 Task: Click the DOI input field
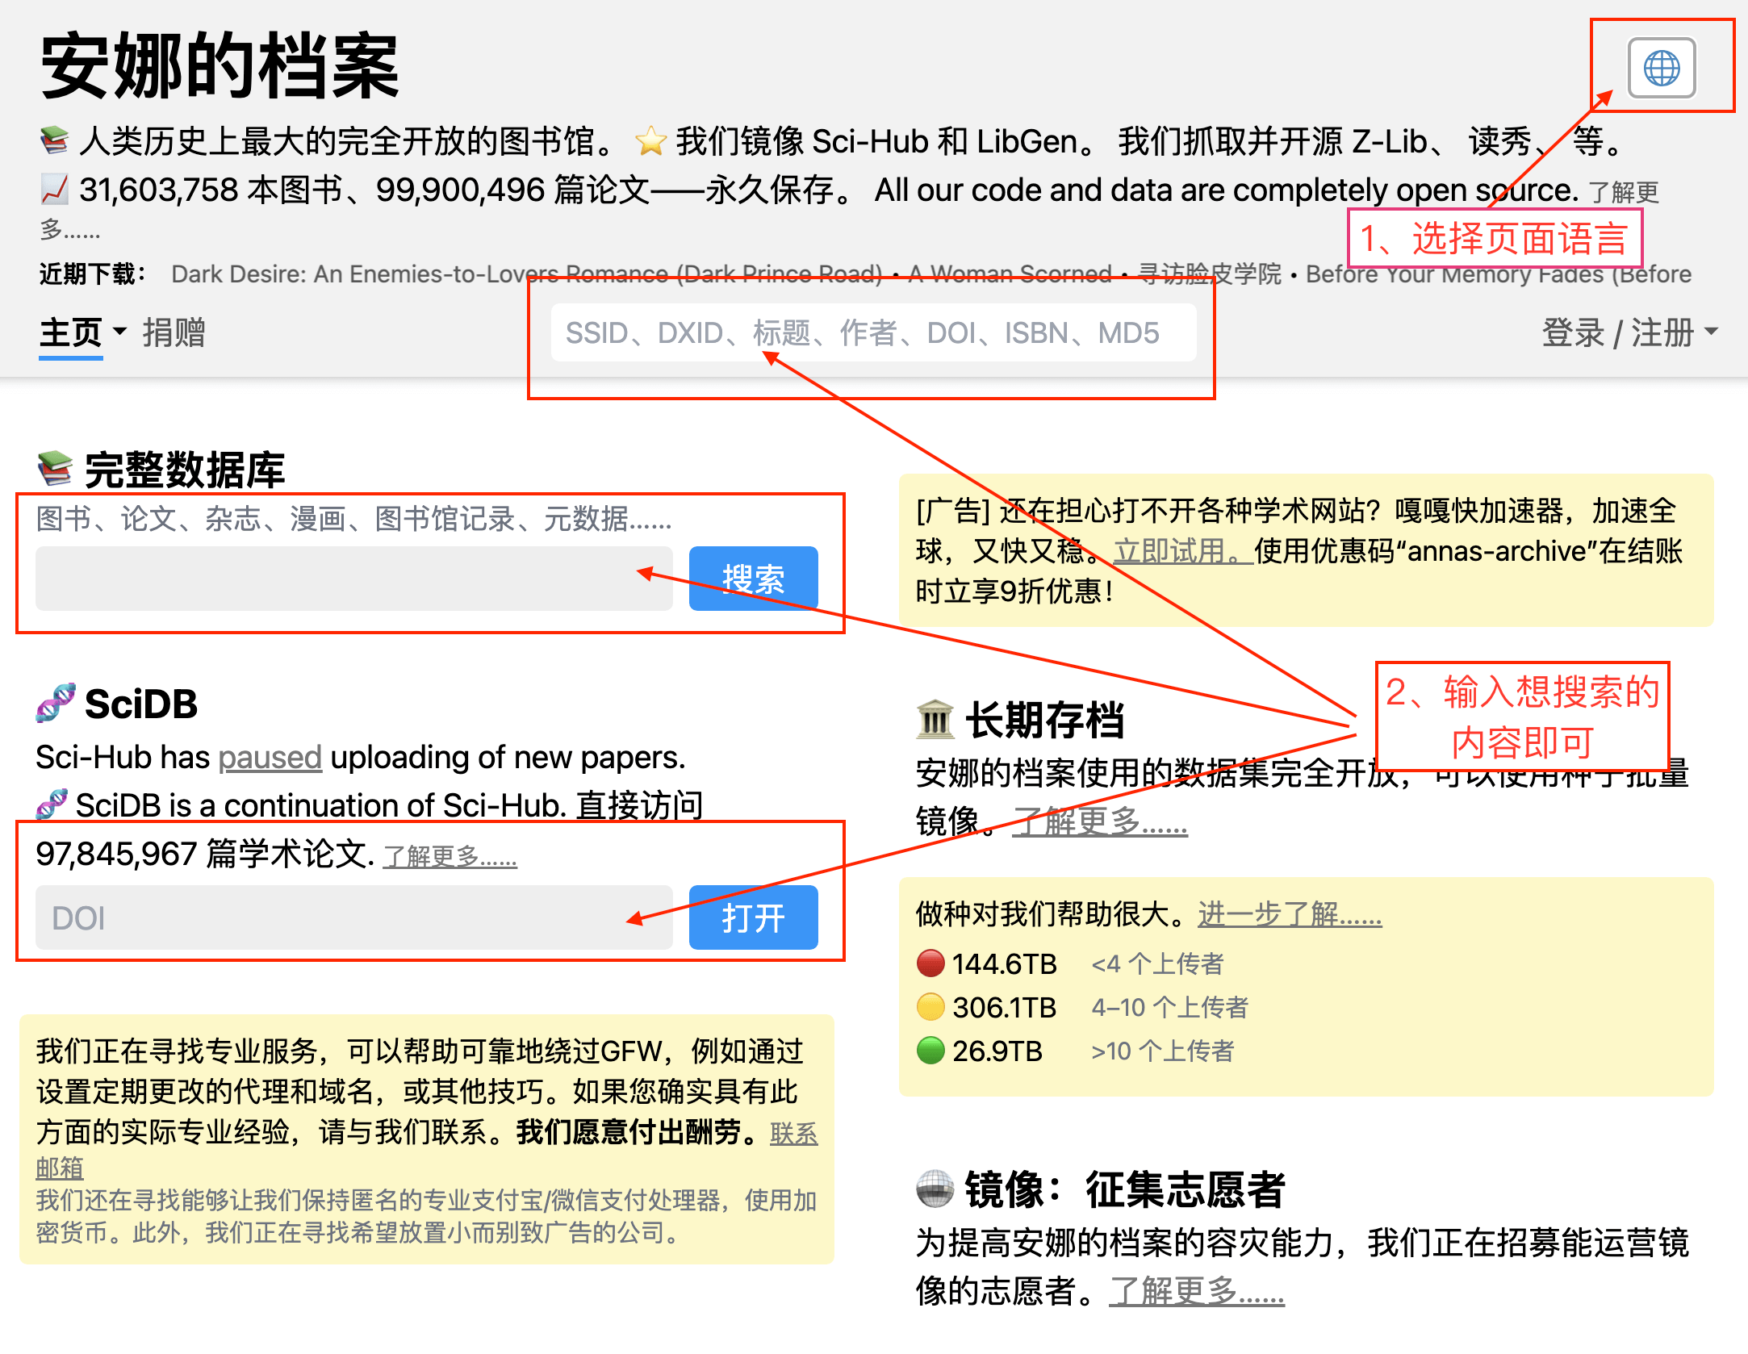353,917
